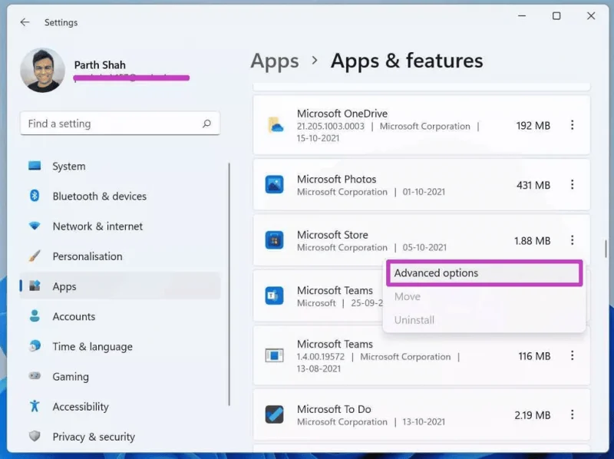Click the 1.88 MB size value
Viewport: 614px width, 459px height.
(x=532, y=240)
